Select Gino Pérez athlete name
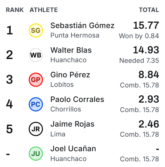The height and width of the screenshot is (167, 165). click(x=70, y=75)
